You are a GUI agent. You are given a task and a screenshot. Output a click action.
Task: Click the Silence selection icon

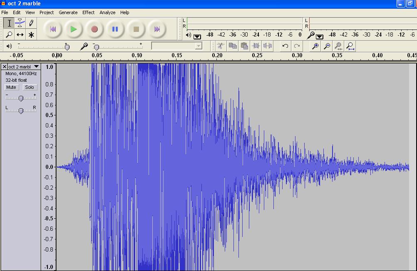point(268,46)
